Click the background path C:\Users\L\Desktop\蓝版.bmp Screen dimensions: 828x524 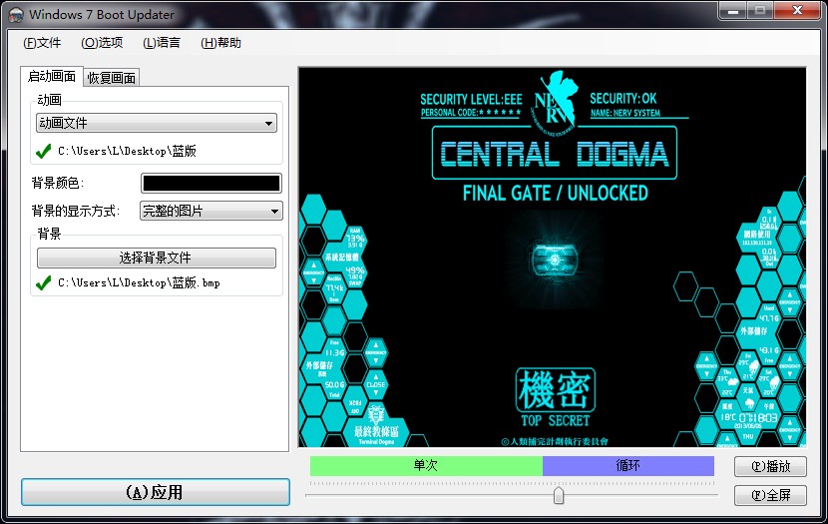pos(139,283)
